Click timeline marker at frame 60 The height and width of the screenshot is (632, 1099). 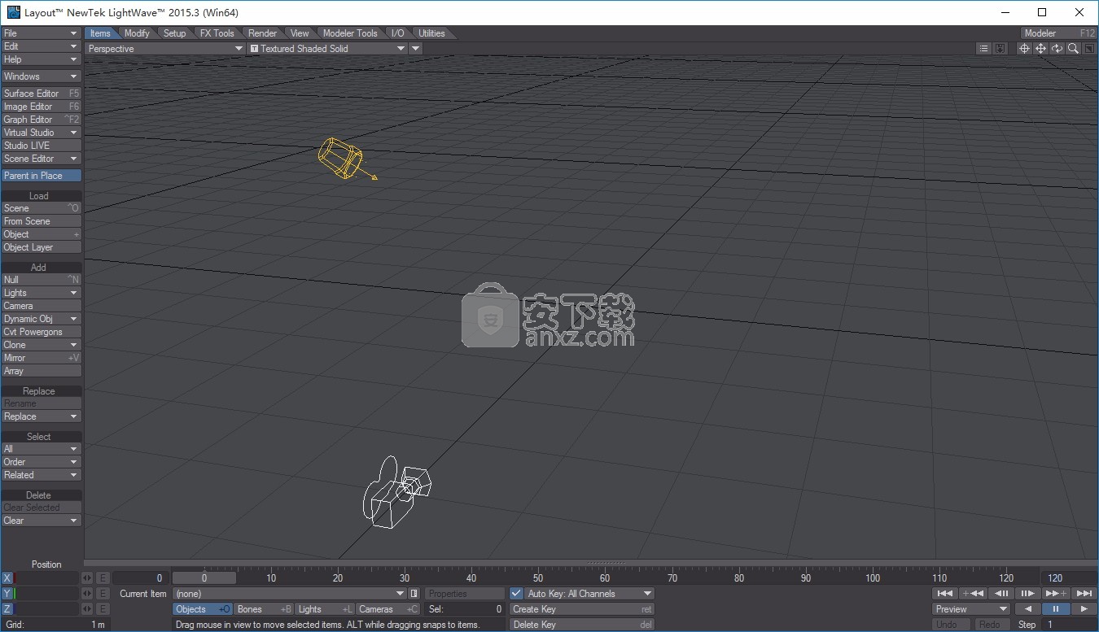(605, 577)
